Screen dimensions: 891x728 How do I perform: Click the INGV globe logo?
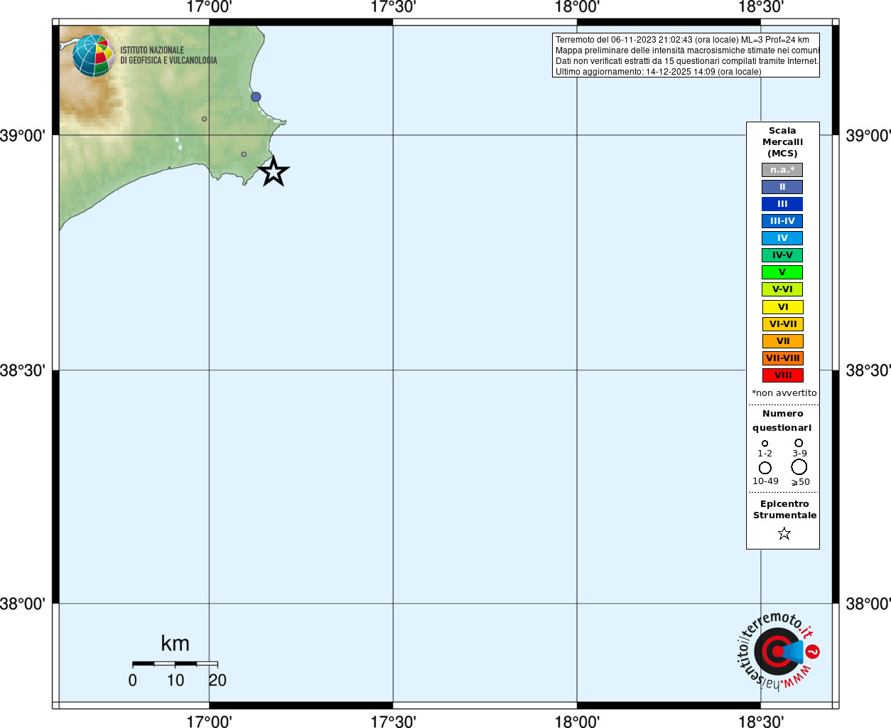(93, 55)
